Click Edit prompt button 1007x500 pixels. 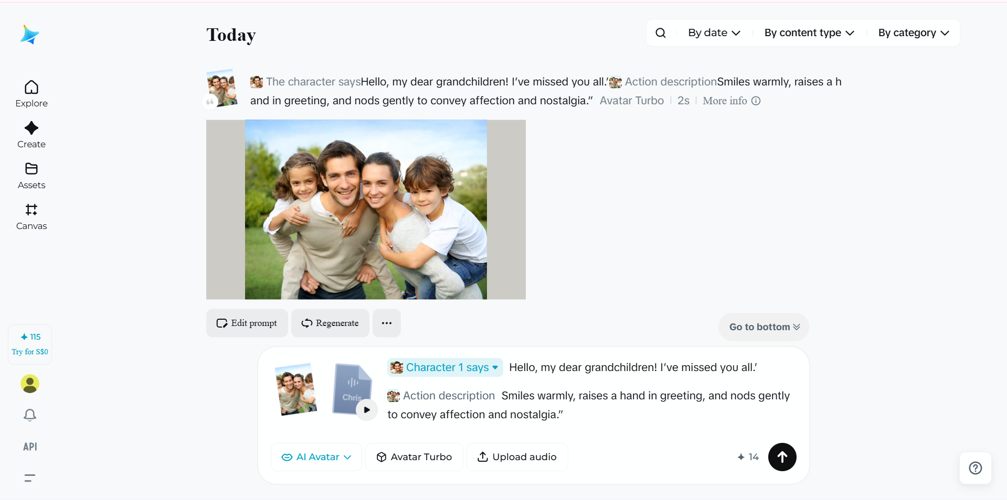(247, 323)
